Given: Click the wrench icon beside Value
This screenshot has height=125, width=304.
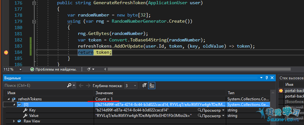Looking at the screenshot, I should point(25,116).
